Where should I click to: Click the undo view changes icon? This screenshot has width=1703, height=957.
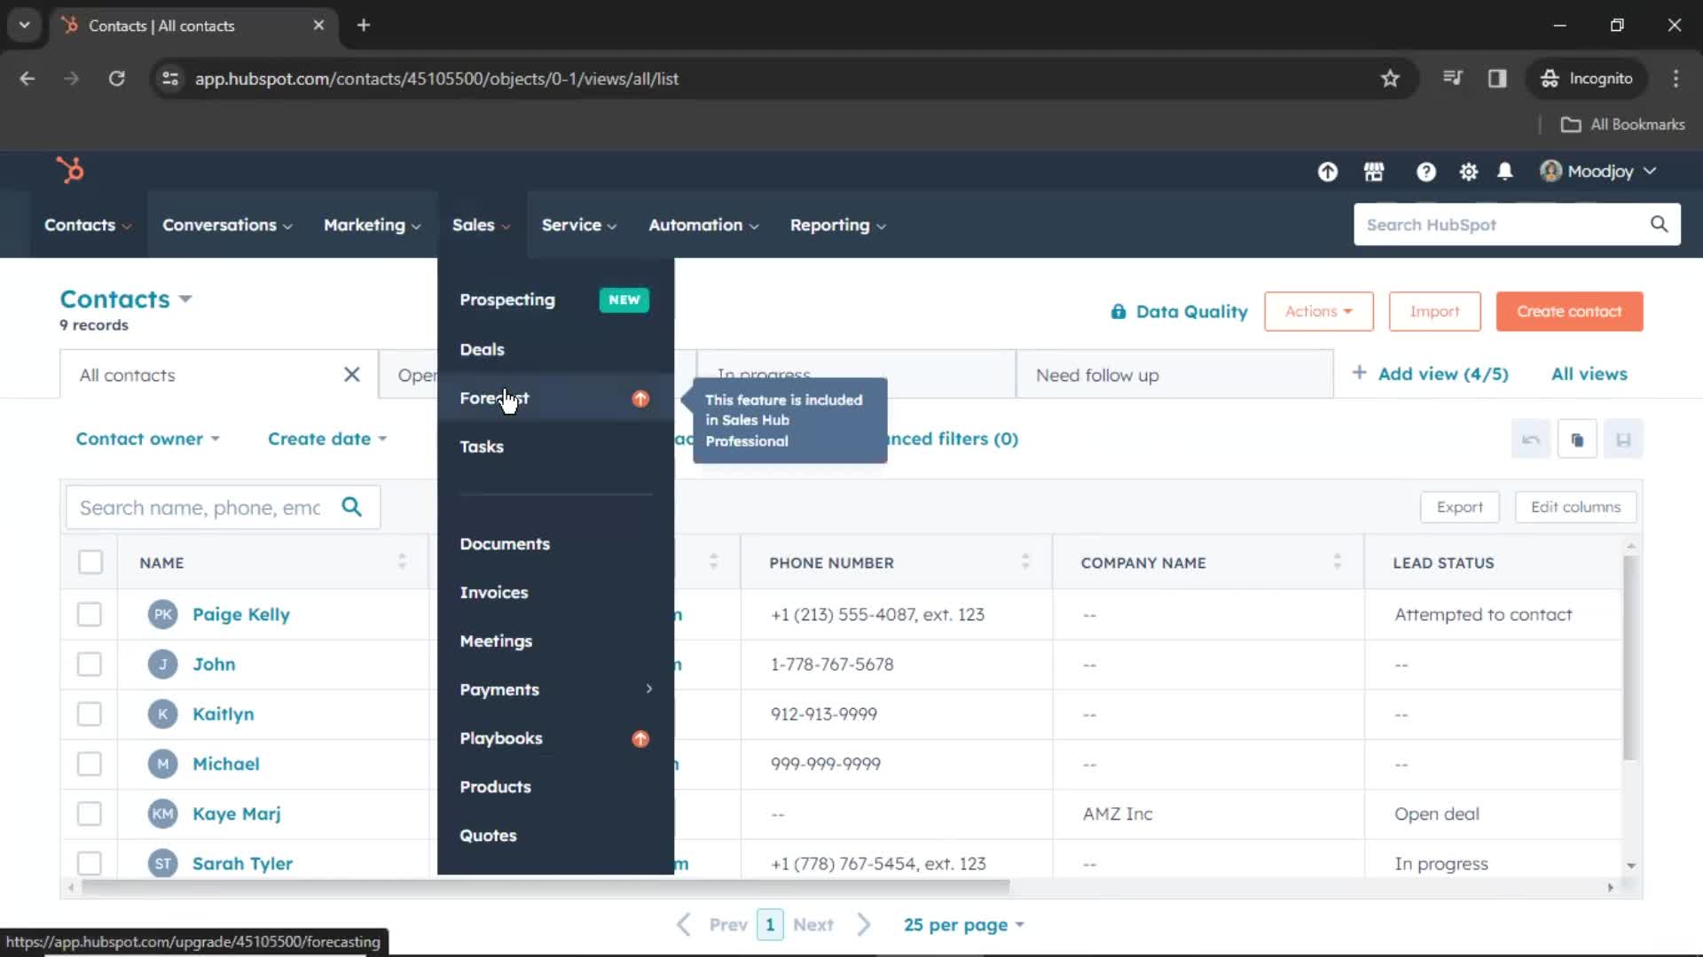tap(1531, 440)
